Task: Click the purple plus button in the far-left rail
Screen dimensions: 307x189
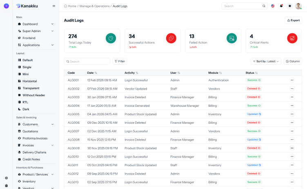Action: coord(6,6)
